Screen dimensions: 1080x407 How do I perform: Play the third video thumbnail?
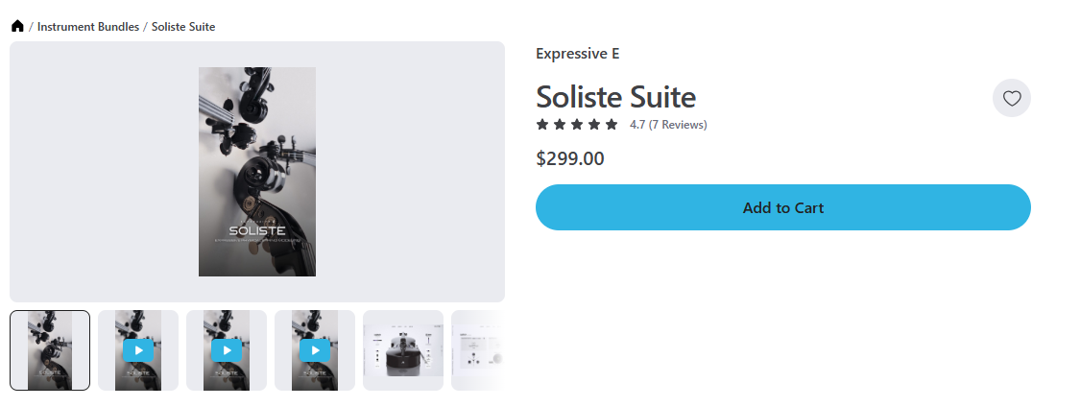(315, 350)
